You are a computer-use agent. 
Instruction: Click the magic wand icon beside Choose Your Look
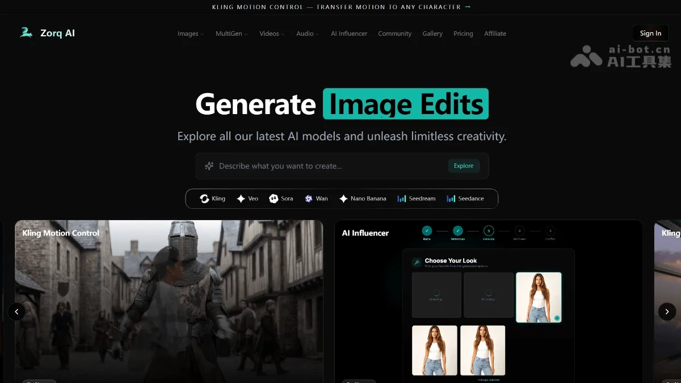click(417, 263)
